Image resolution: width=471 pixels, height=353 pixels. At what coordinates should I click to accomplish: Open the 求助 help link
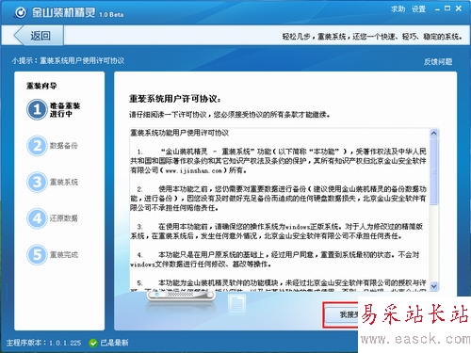(x=398, y=9)
